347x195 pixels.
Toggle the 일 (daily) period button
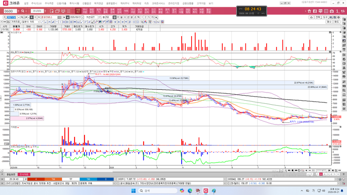point(114,17)
